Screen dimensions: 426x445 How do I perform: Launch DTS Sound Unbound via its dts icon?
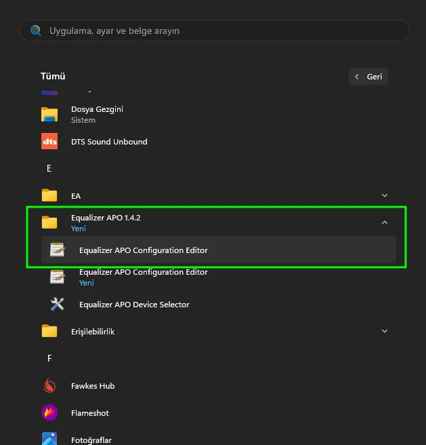(x=49, y=141)
